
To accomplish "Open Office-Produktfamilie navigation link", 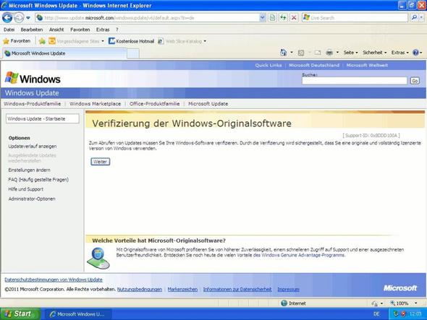I will point(154,104).
